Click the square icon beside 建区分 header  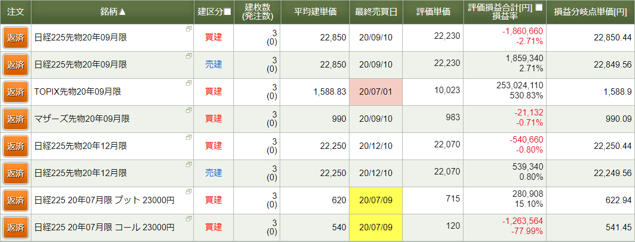(x=227, y=12)
